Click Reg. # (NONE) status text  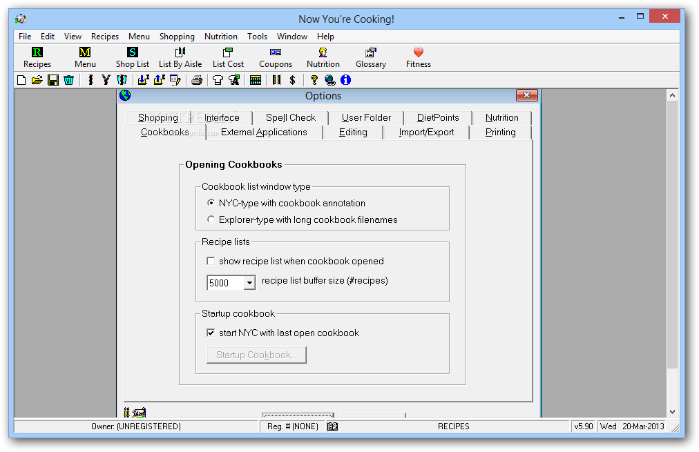pyautogui.click(x=293, y=426)
